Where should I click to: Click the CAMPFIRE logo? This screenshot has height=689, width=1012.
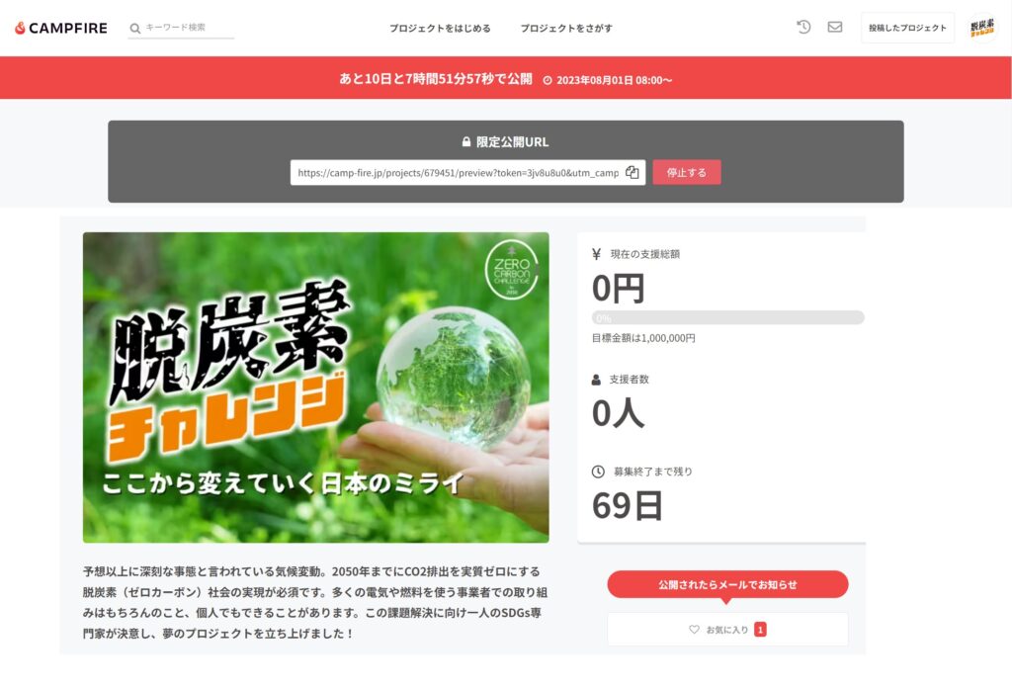60,28
